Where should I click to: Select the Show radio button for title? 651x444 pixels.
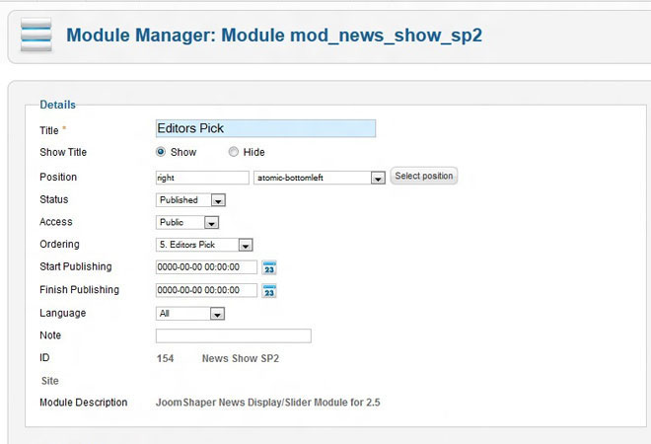pos(161,152)
